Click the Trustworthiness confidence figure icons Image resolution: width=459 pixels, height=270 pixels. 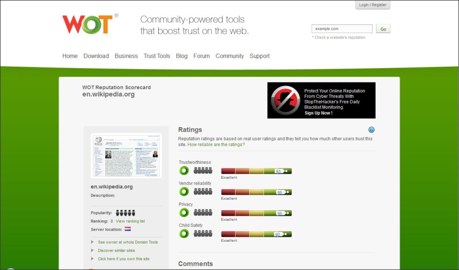pos(203,169)
